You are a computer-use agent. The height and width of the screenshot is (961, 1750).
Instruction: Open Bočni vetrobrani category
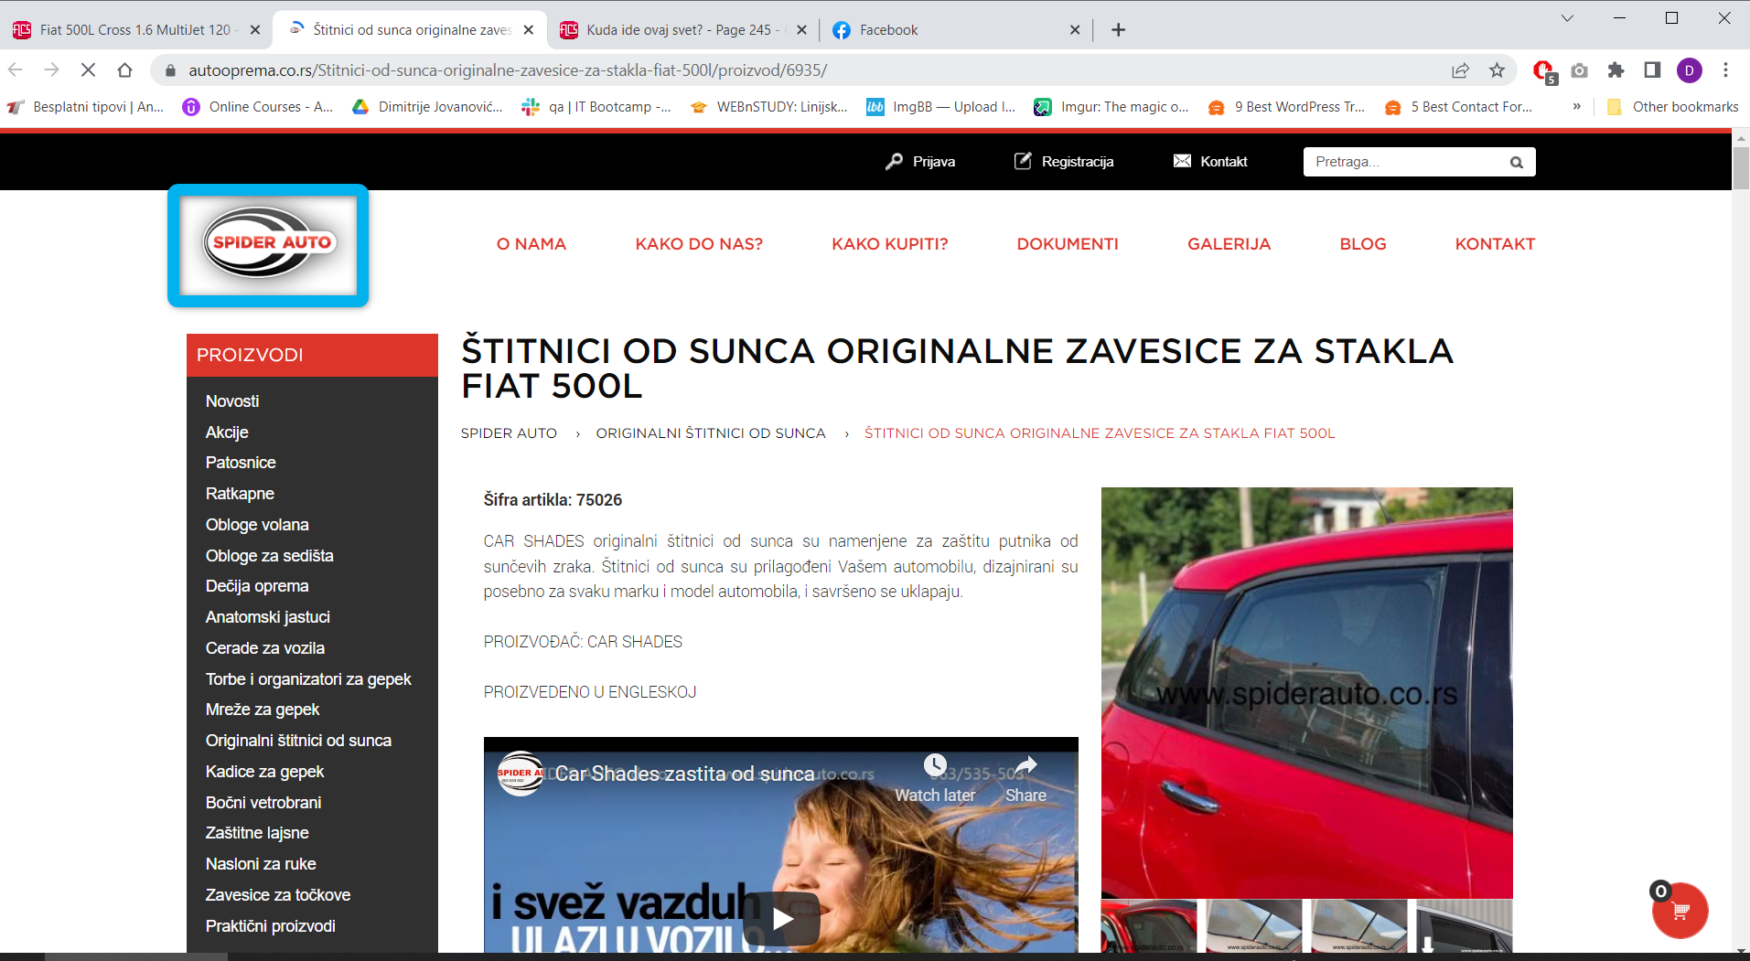click(x=263, y=803)
